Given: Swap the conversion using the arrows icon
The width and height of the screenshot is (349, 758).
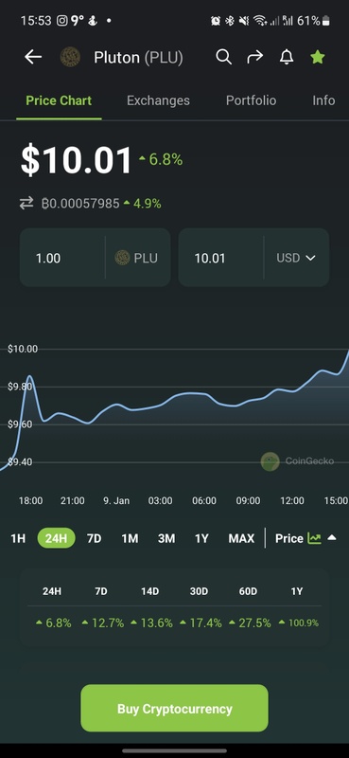Looking at the screenshot, I should [x=26, y=204].
